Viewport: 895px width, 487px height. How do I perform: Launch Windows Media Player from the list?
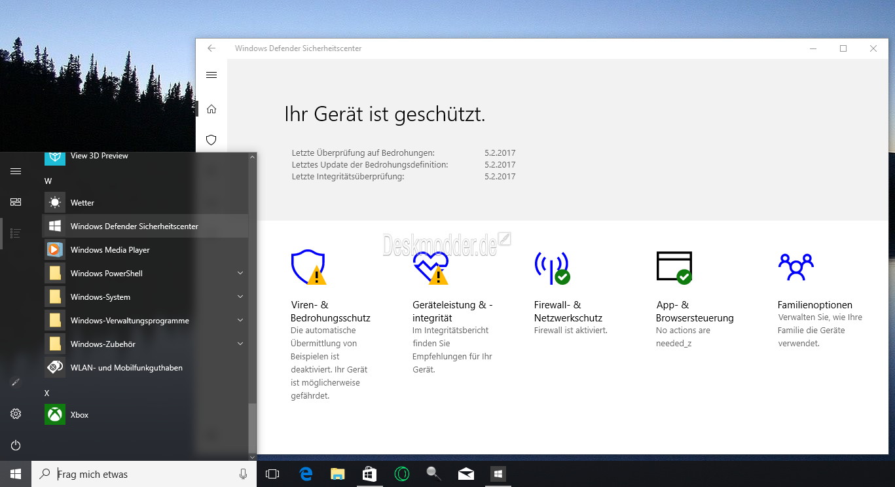[x=145, y=250]
